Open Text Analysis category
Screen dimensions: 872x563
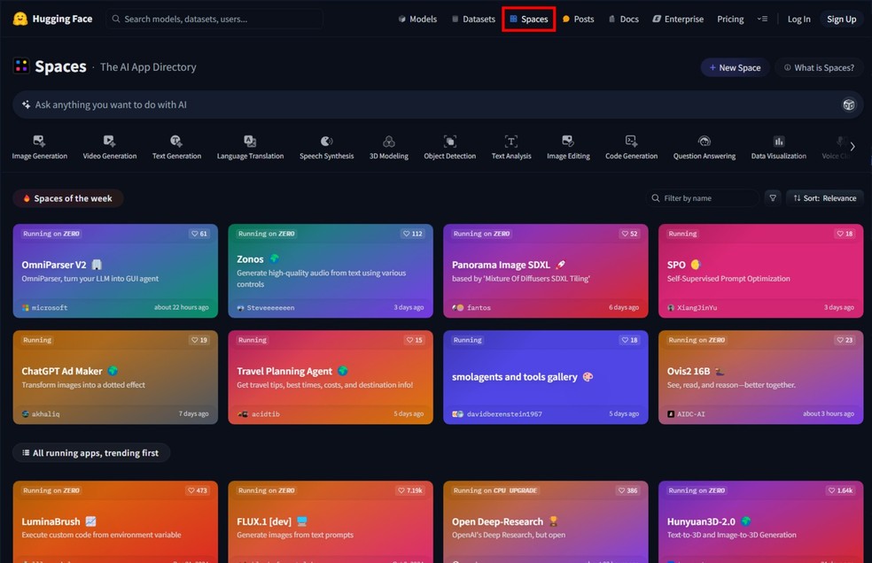coord(511,147)
